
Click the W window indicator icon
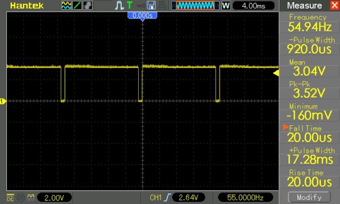coord(226,5)
